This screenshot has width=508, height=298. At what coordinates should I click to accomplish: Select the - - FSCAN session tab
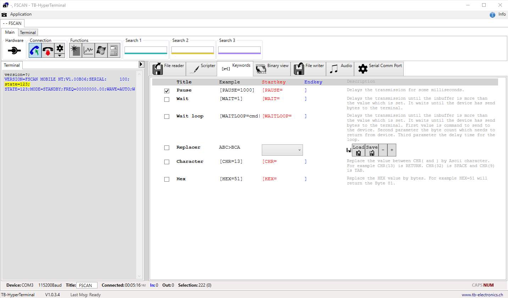coord(12,23)
